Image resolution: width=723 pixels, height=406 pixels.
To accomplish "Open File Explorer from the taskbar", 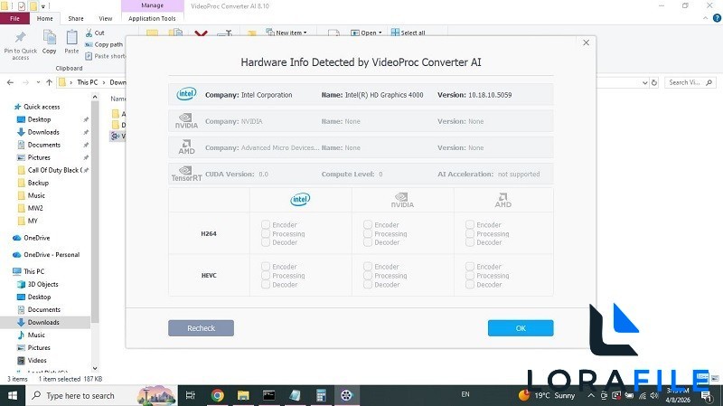I will [243, 395].
